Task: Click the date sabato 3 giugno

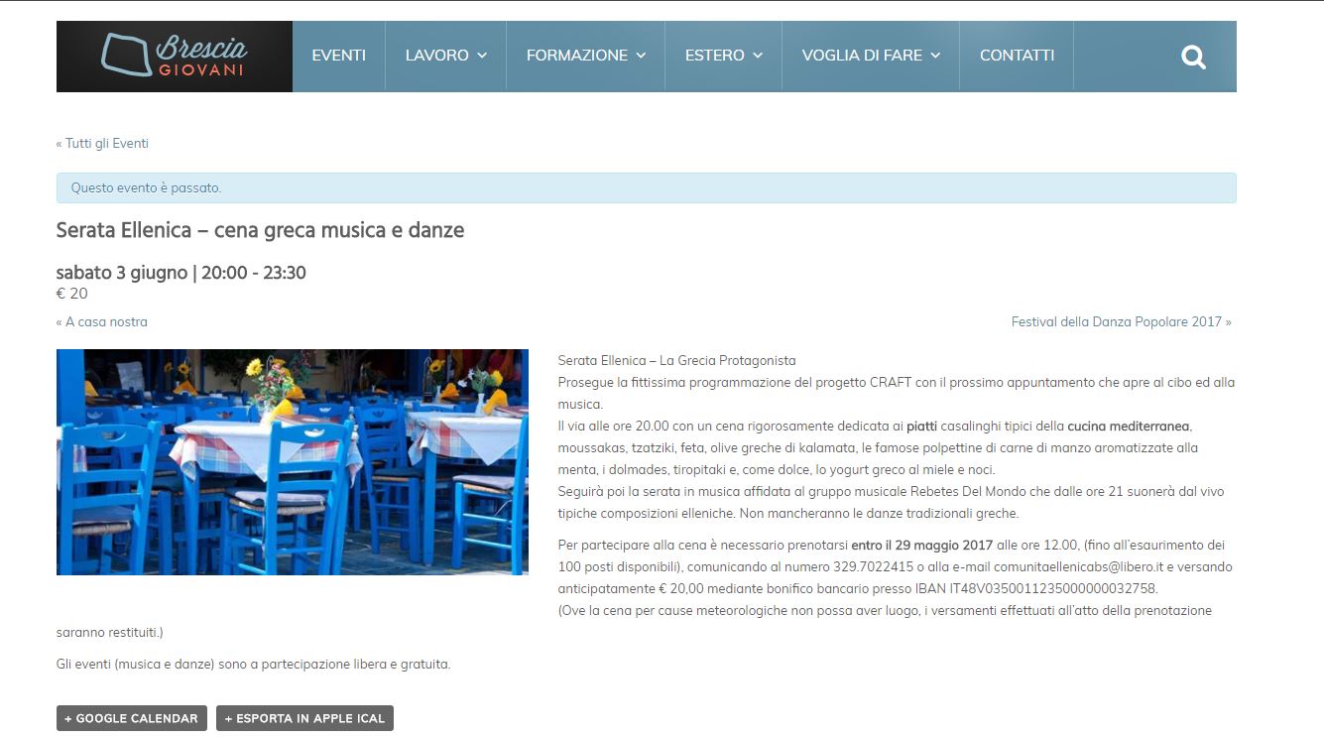Action: coord(122,273)
